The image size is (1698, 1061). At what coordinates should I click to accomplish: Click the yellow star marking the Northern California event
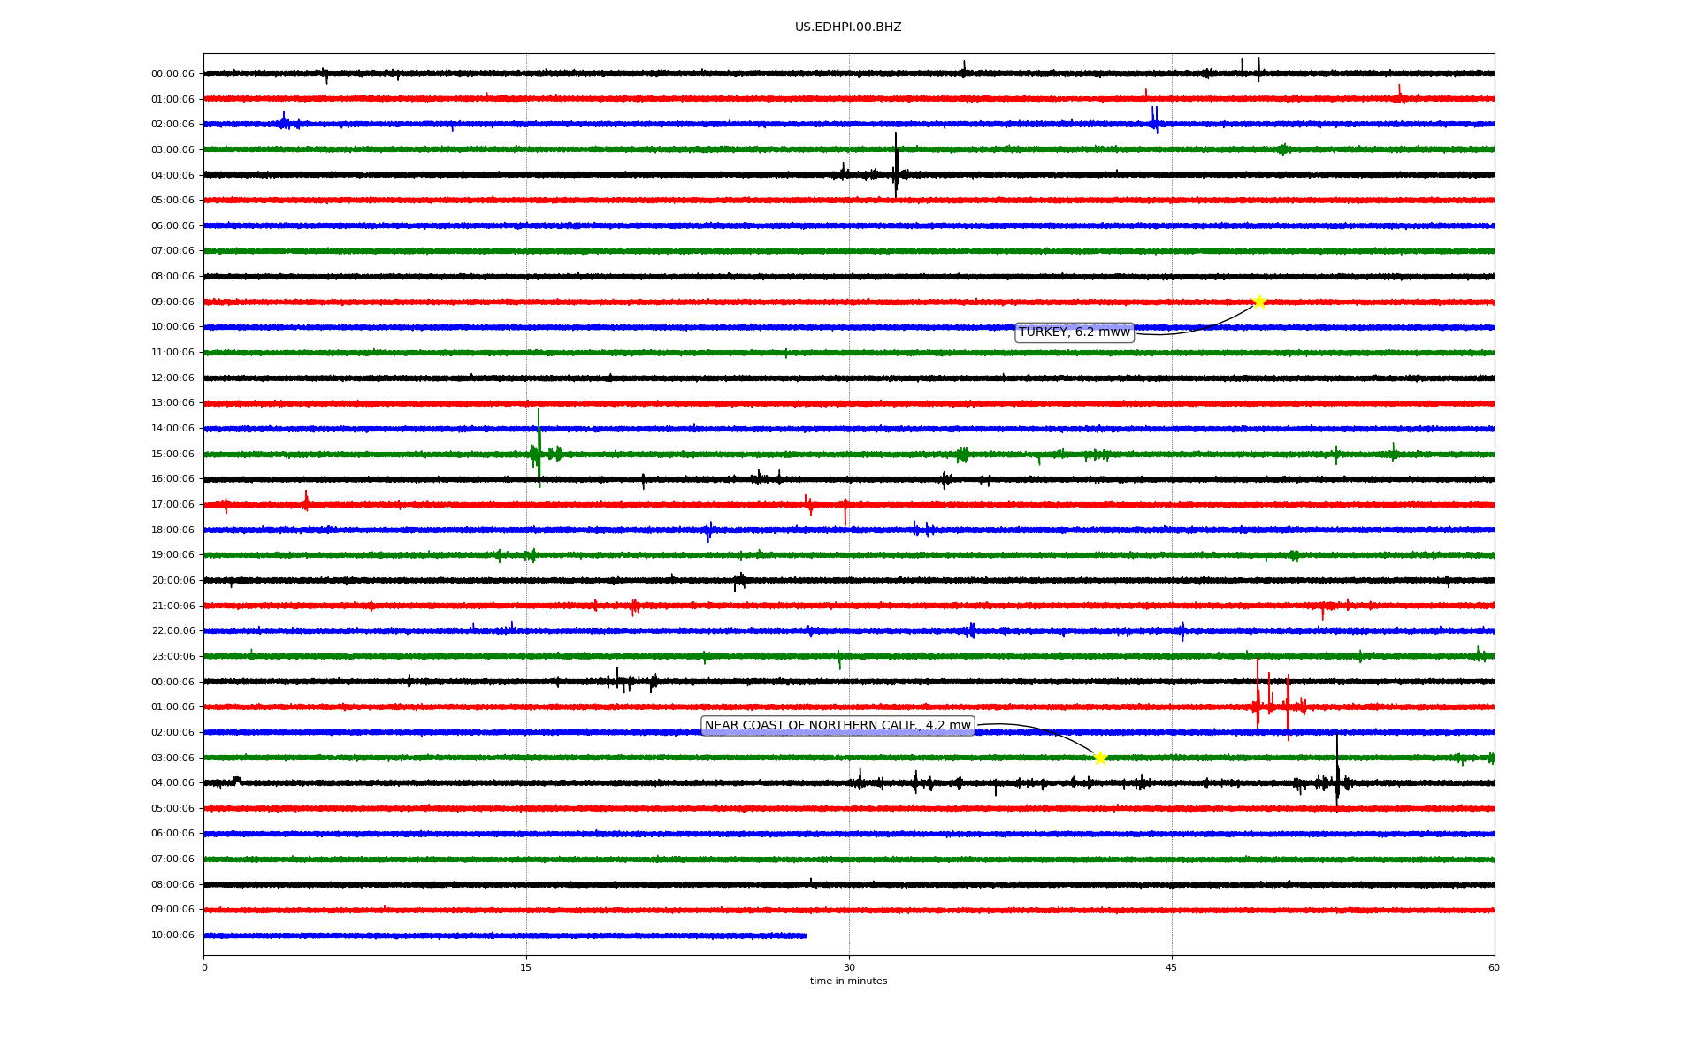tap(1099, 758)
